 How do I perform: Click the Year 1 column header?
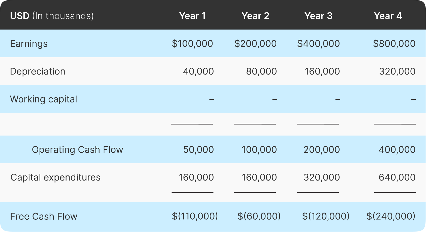tap(192, 16)
